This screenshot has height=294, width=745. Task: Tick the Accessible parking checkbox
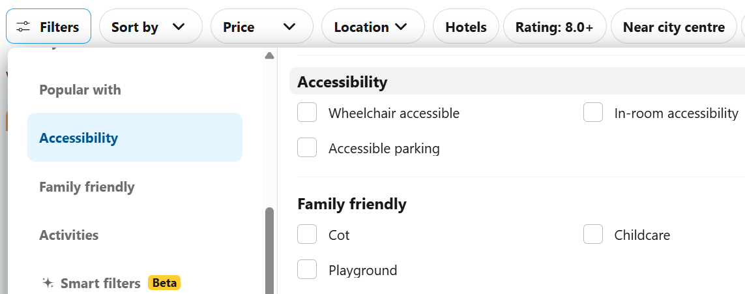[x=307, y=148]
